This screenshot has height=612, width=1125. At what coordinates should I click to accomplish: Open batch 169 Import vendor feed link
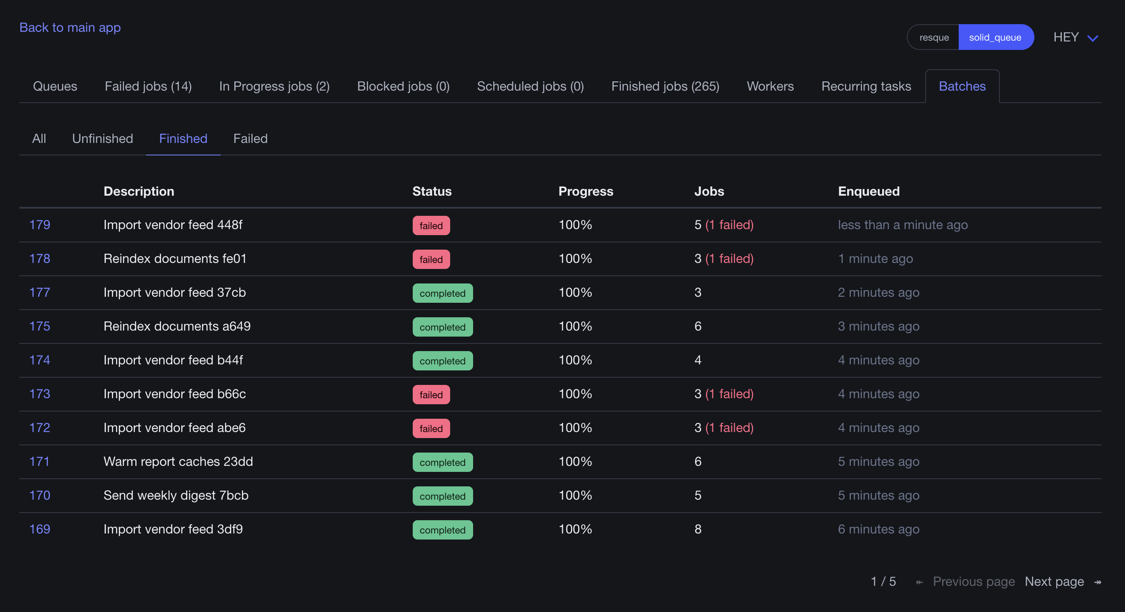click(40, 529)
